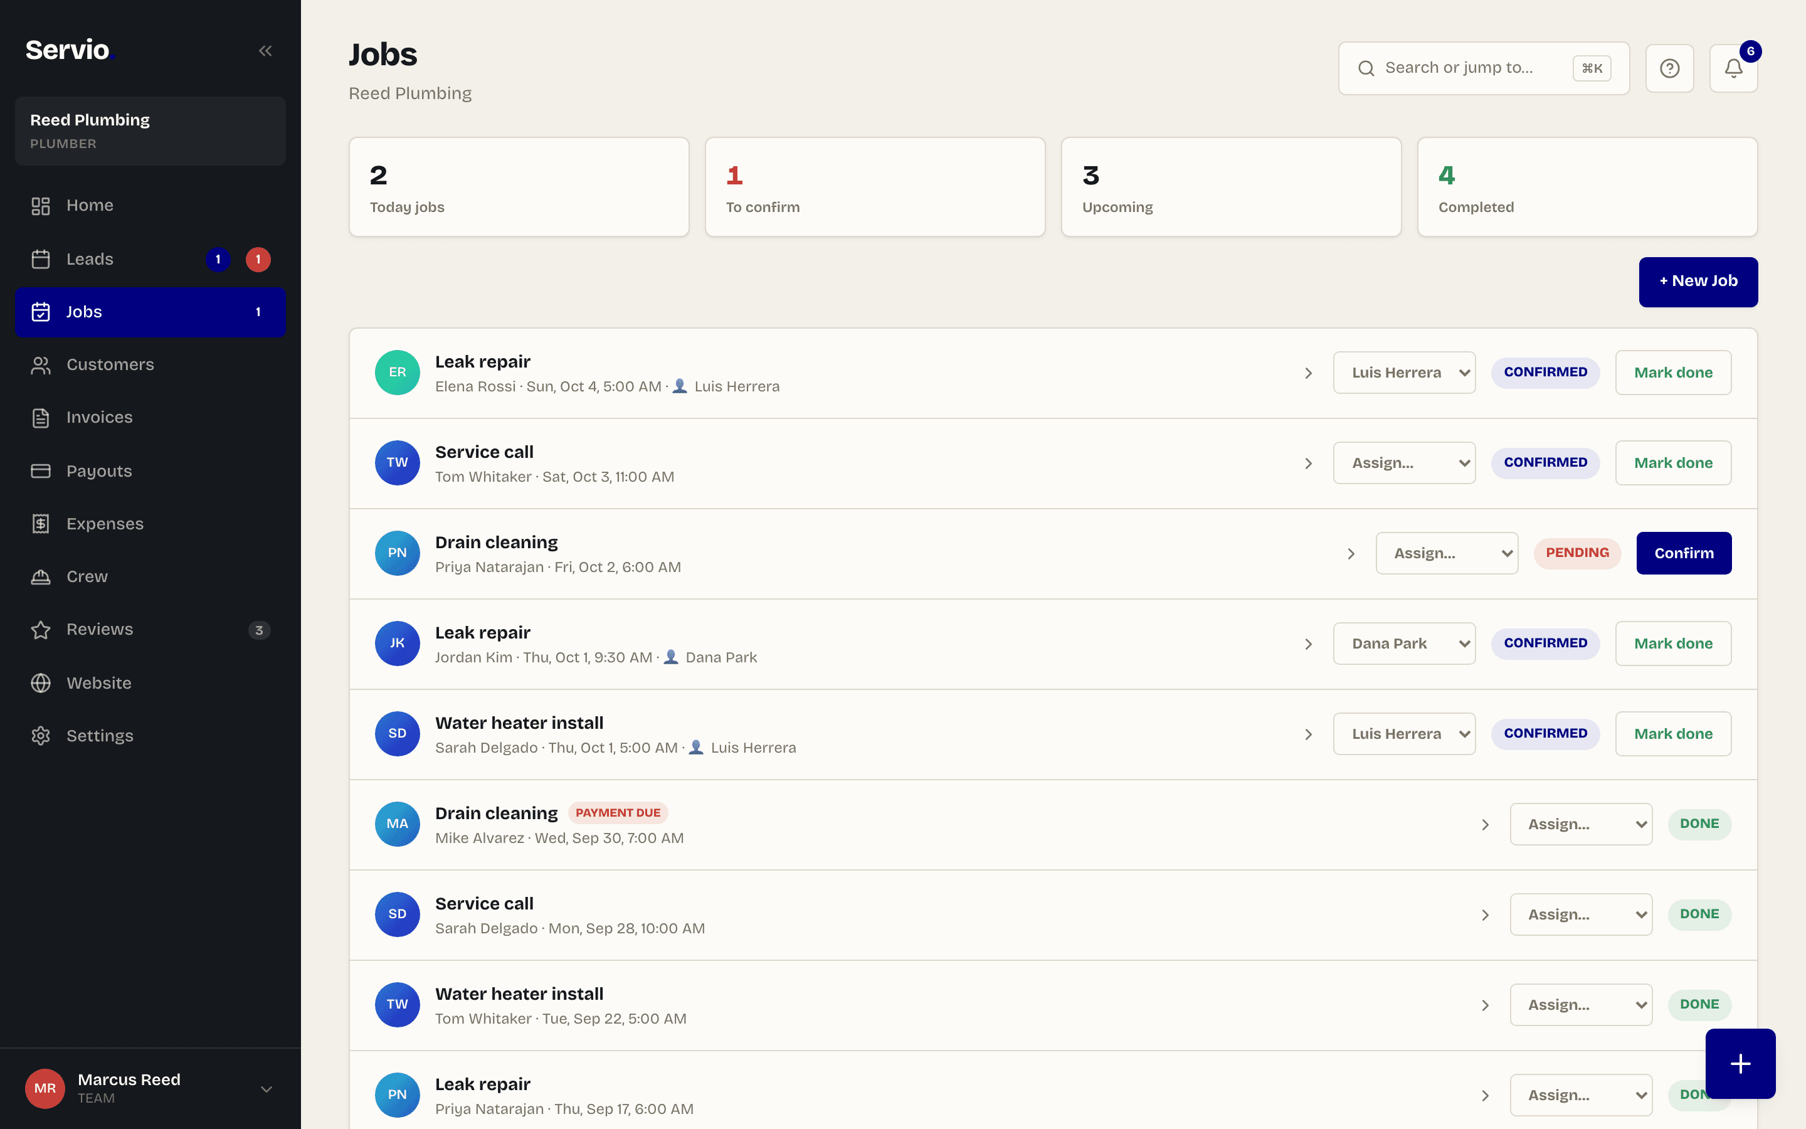
Task: Confirm the pending Drain cleaning job
Action: click(1684, 553)
